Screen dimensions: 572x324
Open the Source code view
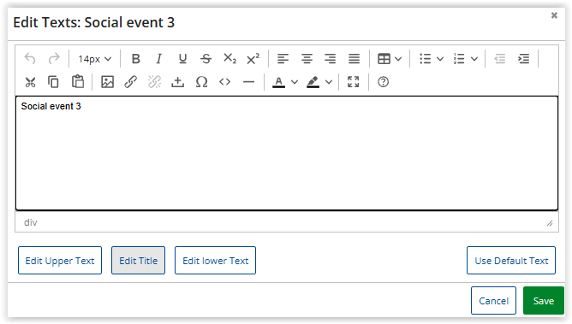tap(224, 82)
